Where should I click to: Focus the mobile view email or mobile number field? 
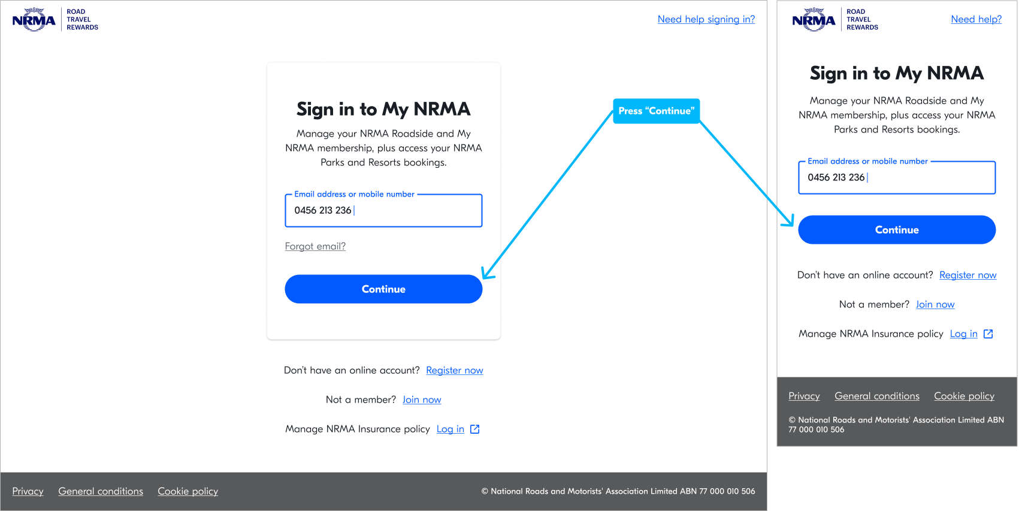click(x=897, y=177)
